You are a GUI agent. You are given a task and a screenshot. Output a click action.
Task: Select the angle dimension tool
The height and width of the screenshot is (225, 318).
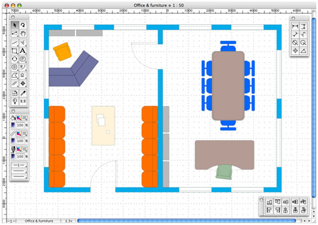303,51
